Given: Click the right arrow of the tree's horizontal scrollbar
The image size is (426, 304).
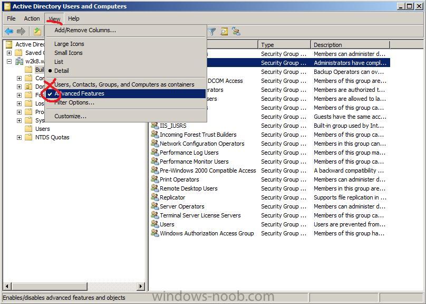Looking at the screenshot, I should click(140, 286).
